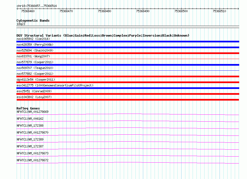Click the blue bar under nsv577879

[128, 65]
